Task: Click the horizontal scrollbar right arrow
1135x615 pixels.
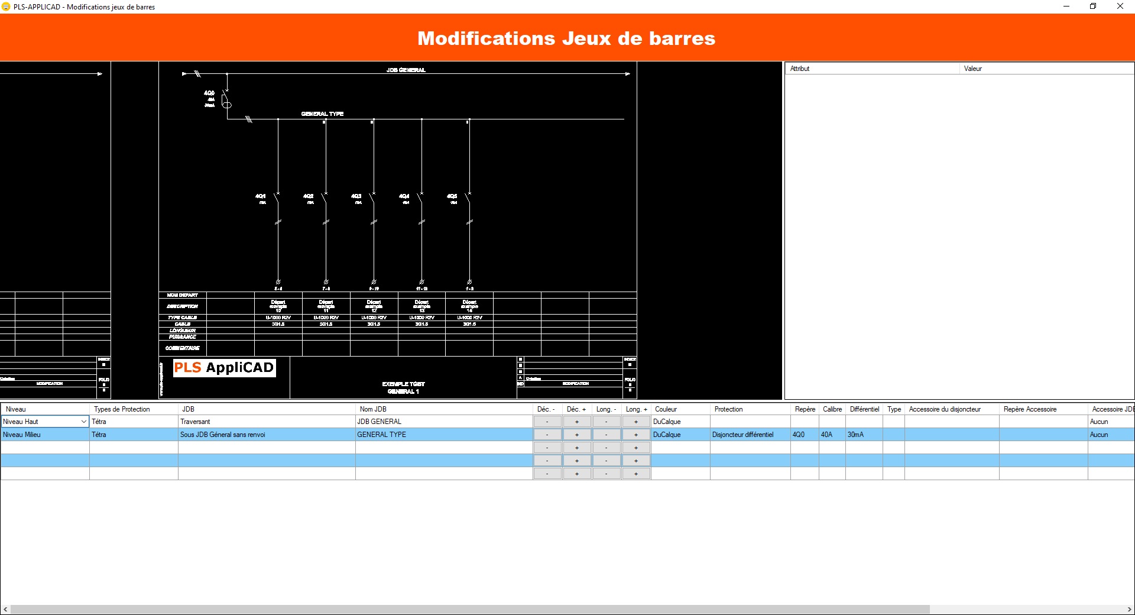Action: pos(1129,609)
